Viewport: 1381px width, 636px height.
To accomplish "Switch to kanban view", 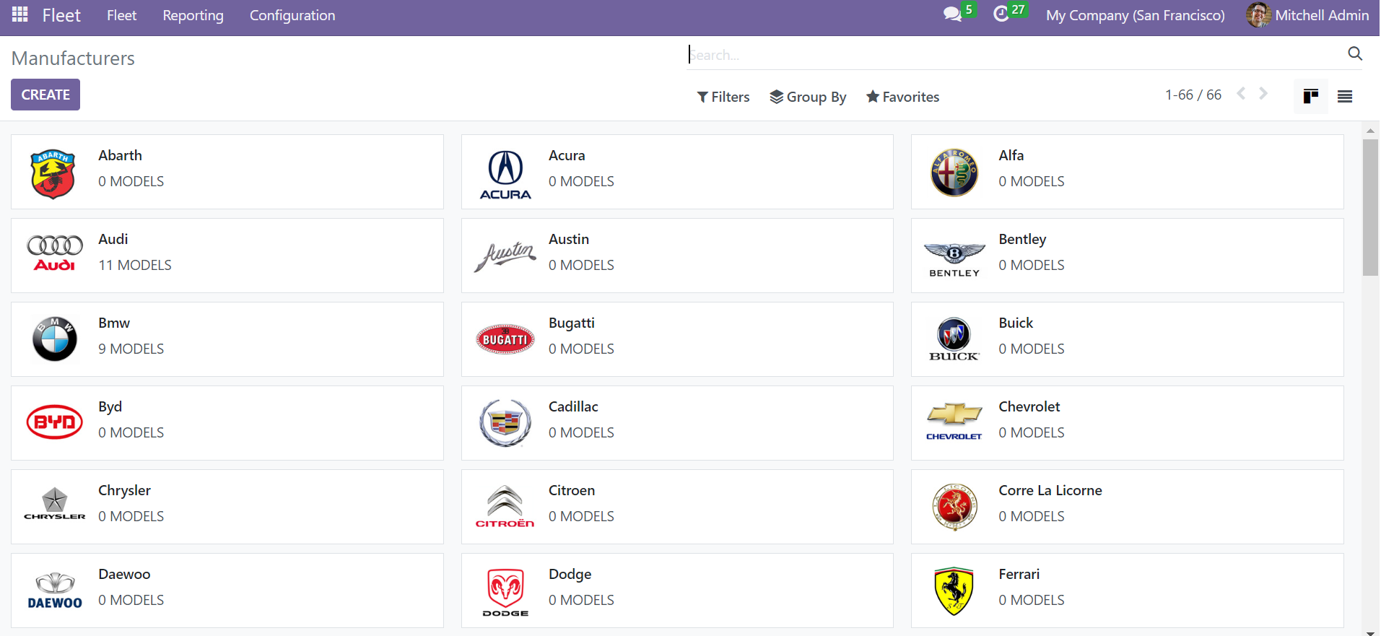I will point(1310,96).
